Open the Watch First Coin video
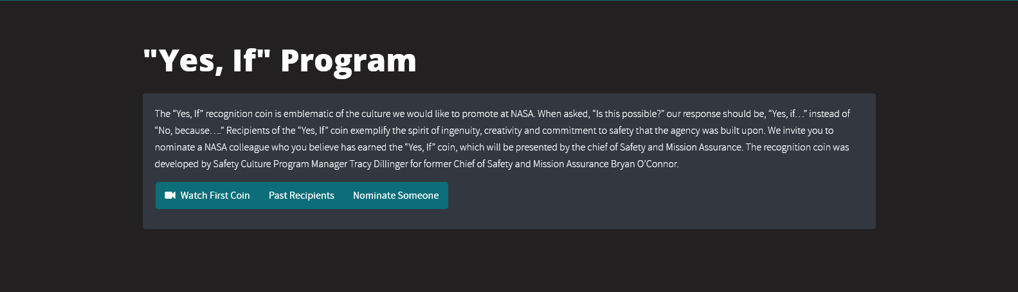The width and height of the screenshot is (1018, 292). pyautogui.click(x=208, y=196)
